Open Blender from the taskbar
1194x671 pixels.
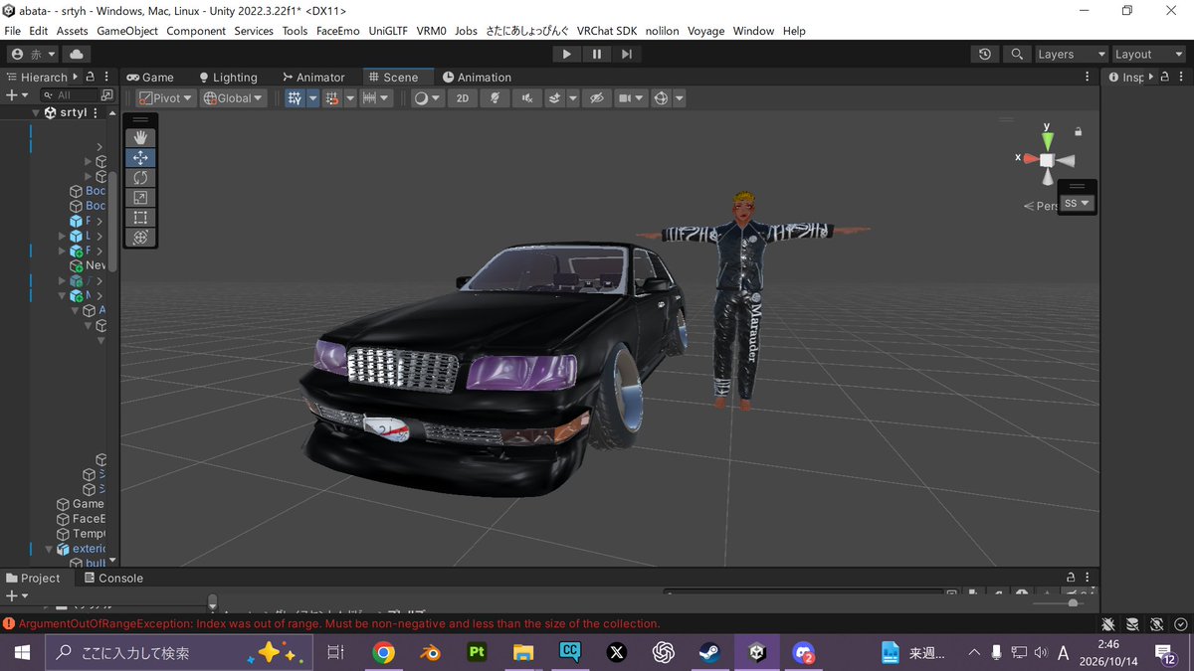tap(430, 652)
